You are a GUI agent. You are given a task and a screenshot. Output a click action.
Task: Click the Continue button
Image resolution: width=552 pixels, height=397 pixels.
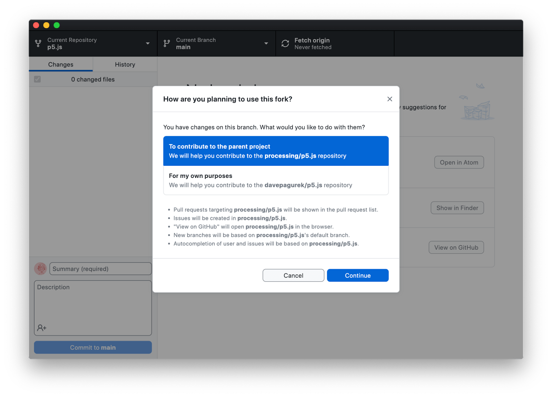[357, 275]
